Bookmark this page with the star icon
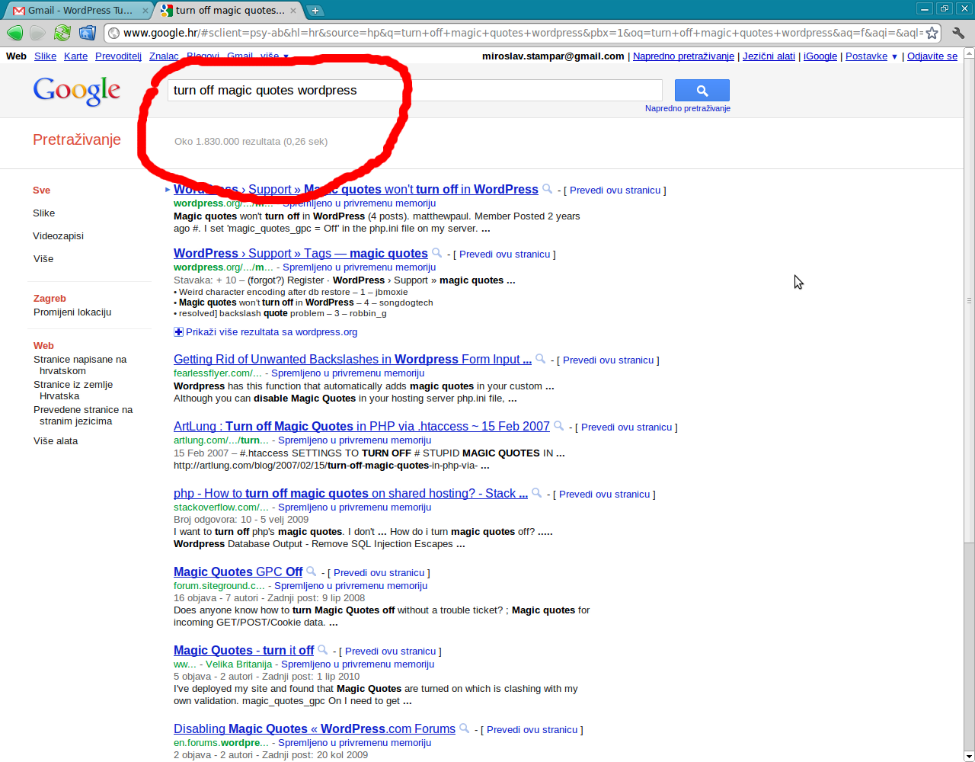The image size is (975, 762). tap(932, 33)
